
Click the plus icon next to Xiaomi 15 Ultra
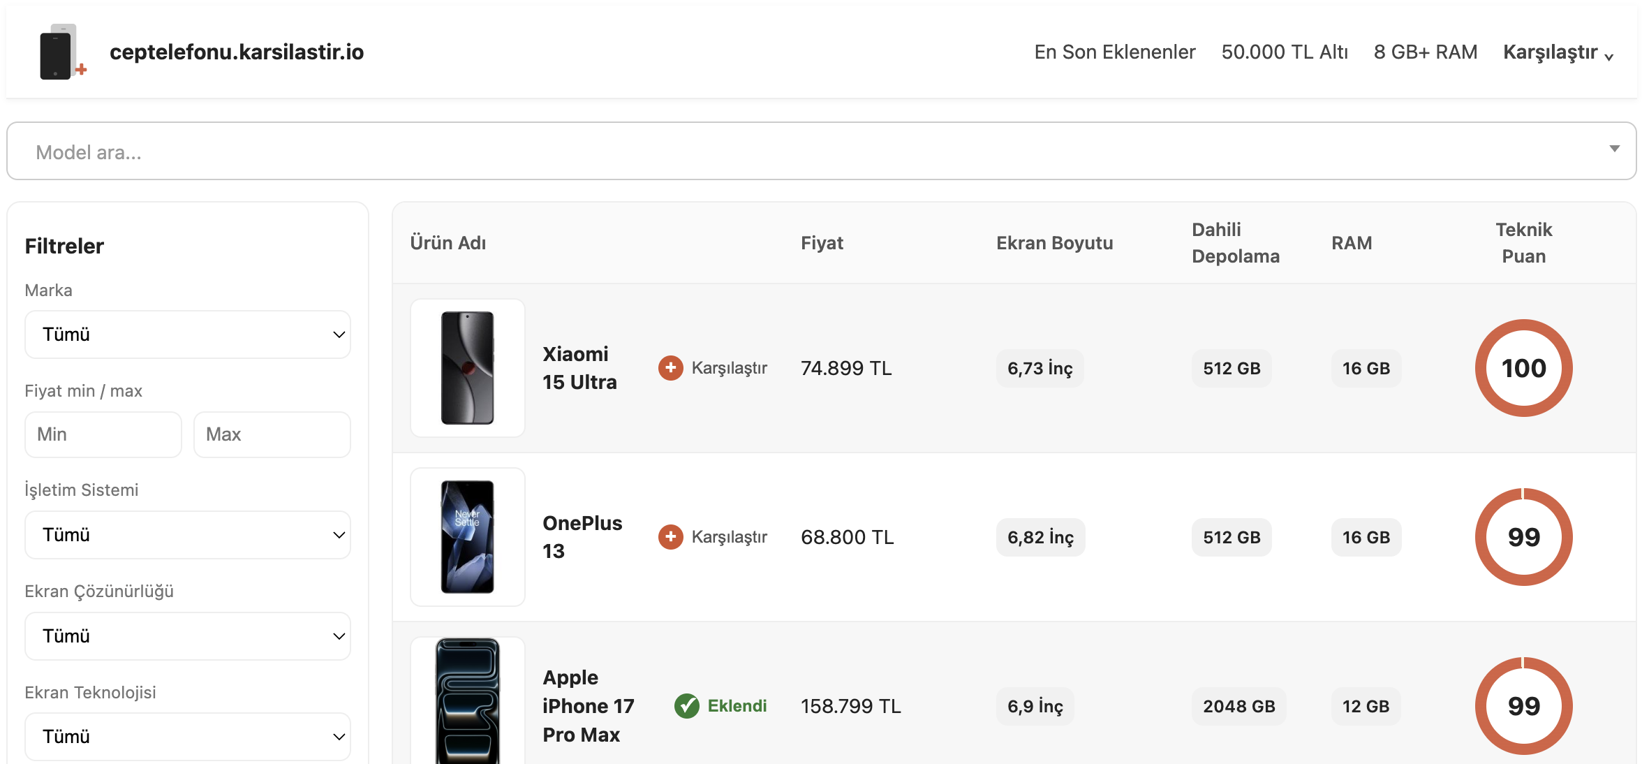pyautogui.click(x=670, y=368)
